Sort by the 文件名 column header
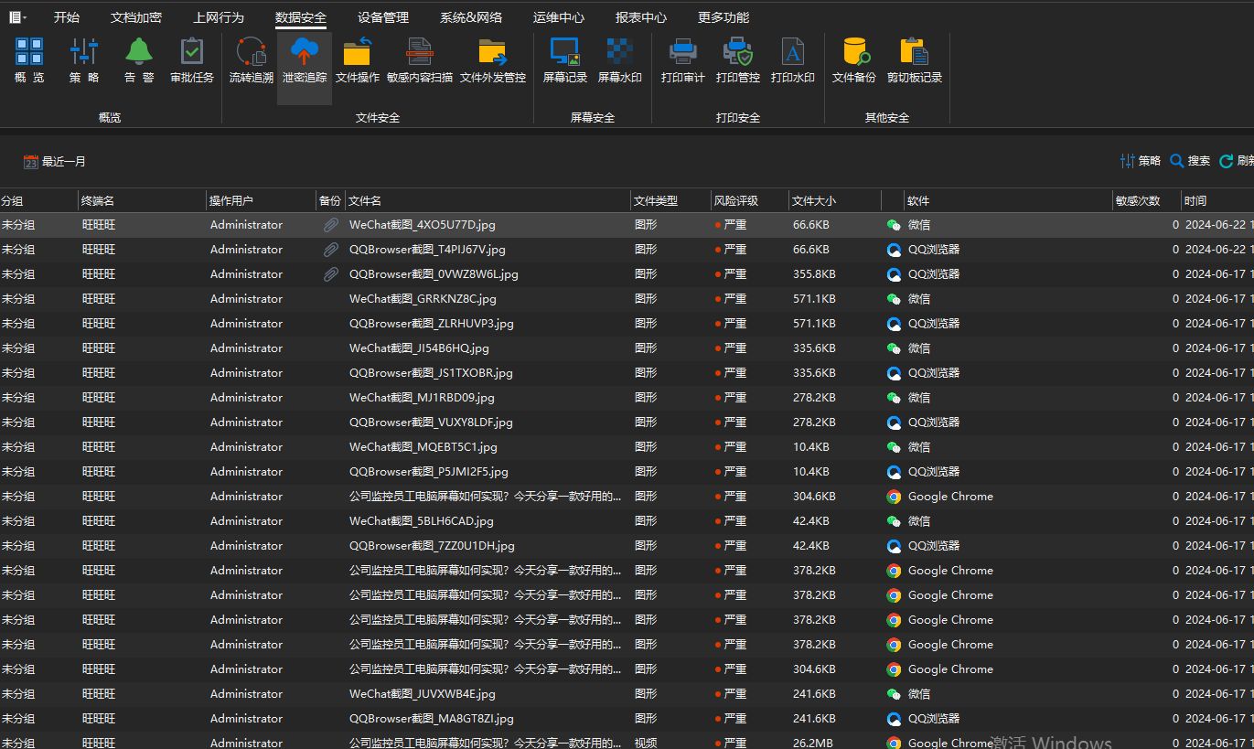 click(488, 201)
